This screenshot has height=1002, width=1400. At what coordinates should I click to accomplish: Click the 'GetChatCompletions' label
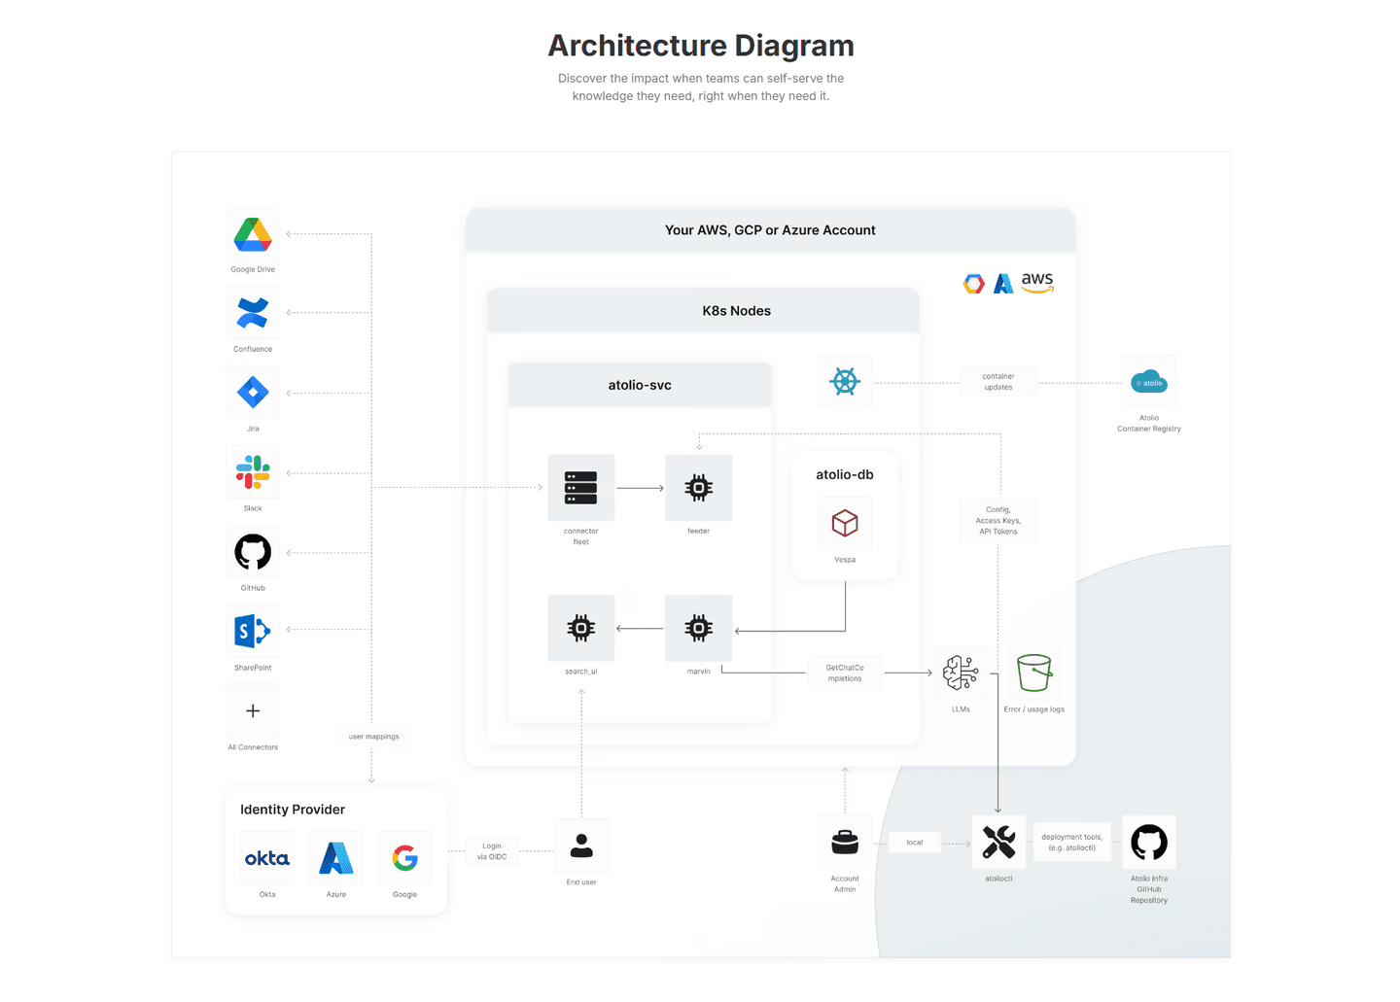845,673
